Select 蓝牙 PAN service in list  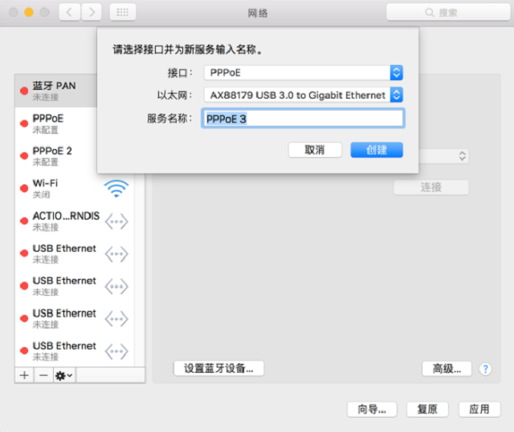point(56,91)
